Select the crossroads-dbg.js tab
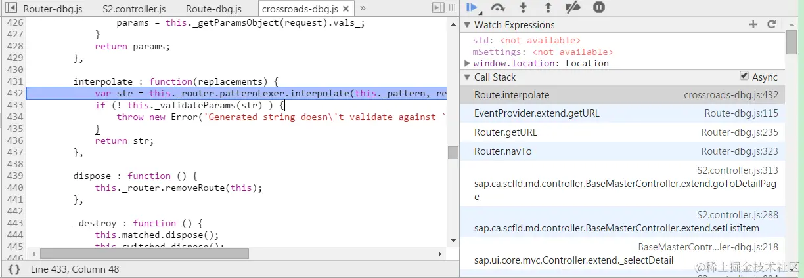 pyautogui.click(x=300, y=9)
